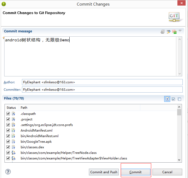The height and width of the screenshot is (178, 188).
Task: Click the Author input field
Action: click(102, 82)
